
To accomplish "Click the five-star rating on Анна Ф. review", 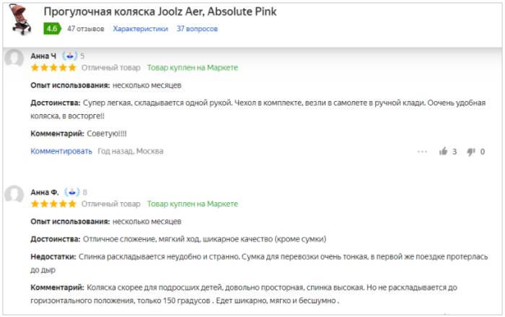I will (53, 204).
